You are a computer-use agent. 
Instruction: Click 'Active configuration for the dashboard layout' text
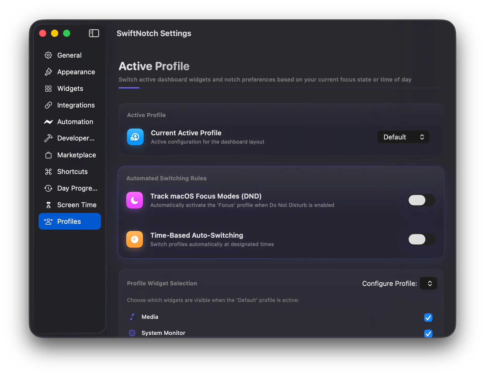(x=207, y=142)
